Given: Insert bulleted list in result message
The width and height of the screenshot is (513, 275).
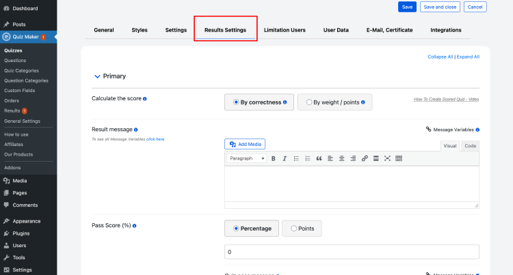Looking at the screenshot, I should (x=296, y=158).
